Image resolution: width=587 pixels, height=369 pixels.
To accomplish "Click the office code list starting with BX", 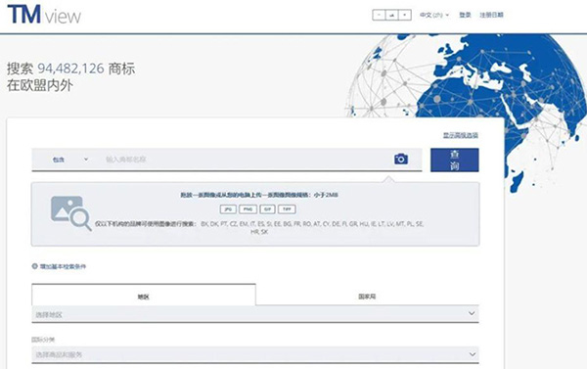I will coord(312,227).
